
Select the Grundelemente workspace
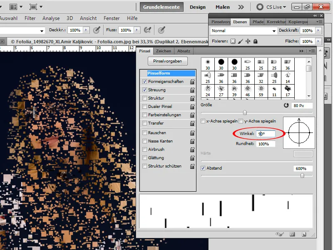click(x=162, y=7)
